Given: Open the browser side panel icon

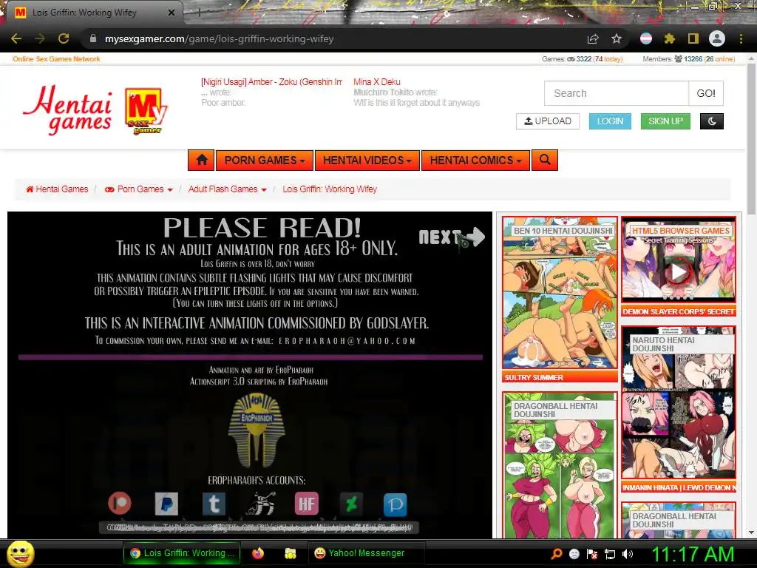Looking at the screenshot, I should (x=693, y=38).
